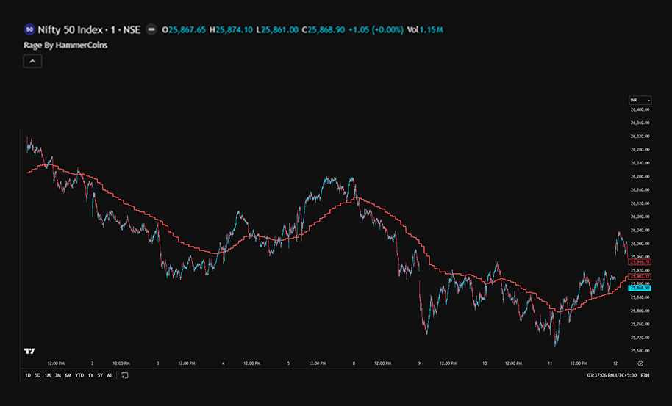Image resolution: width=672 pixels, height=406 pixels.
Task: Click the red 25,946.70 indicator price label
Action: pos(640,261)
